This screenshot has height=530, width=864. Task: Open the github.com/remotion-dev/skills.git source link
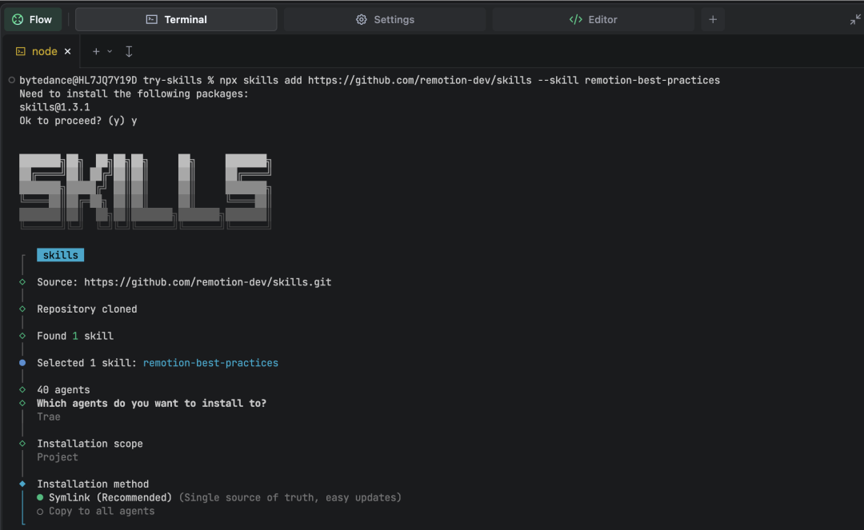point(208,282)
